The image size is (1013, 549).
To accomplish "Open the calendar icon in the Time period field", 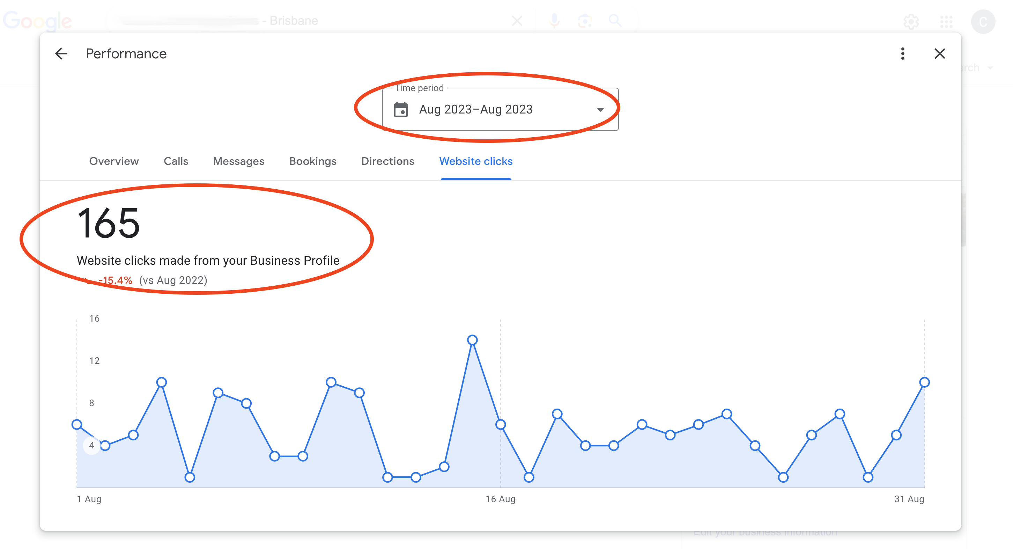I will coord(402,110).
